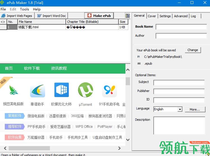Click the <> column header
The image size is (210, 156).
[x=3, y=22]
